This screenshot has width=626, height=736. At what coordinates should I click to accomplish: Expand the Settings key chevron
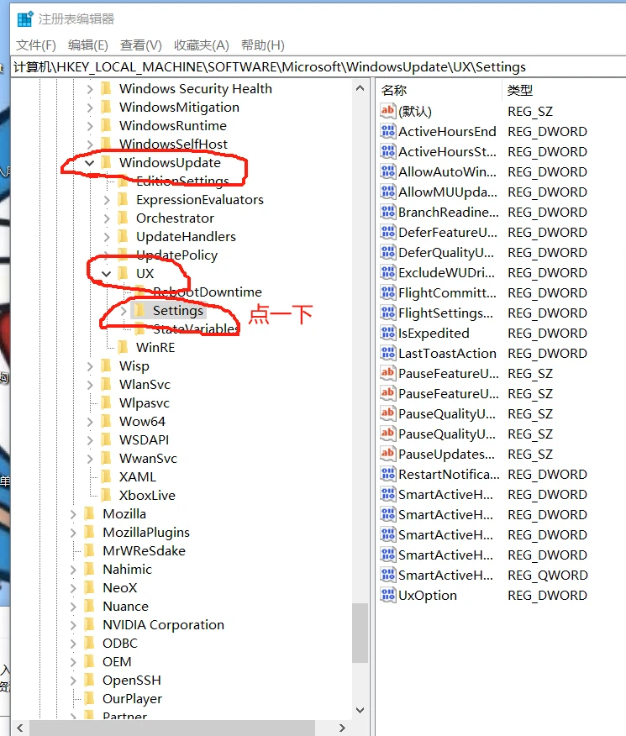pos(124,311)
